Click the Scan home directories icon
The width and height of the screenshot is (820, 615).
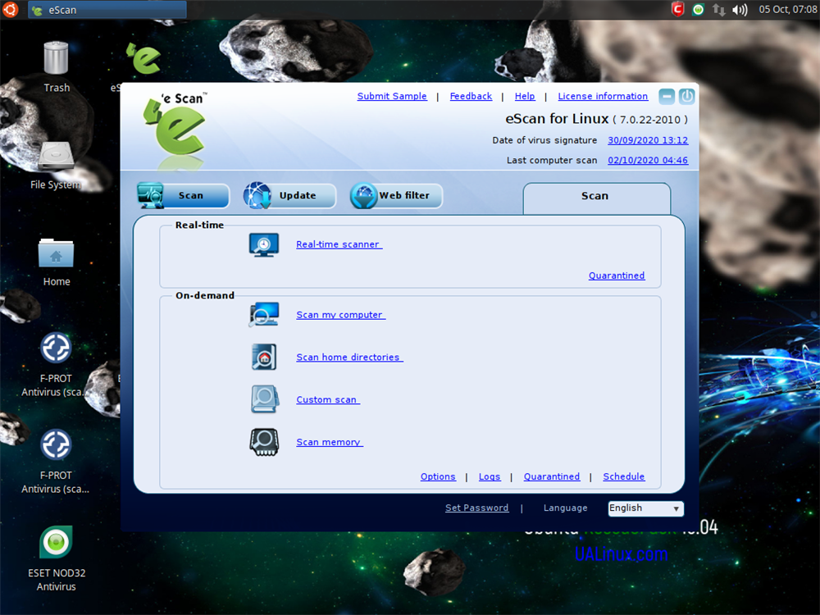coord(264,358)
